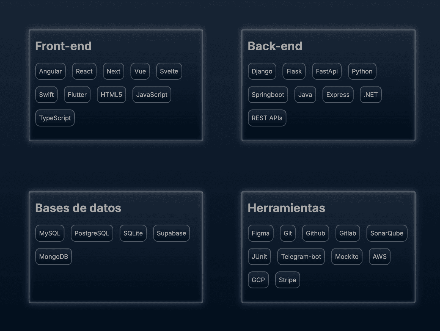
Task: Click the Angular skill tag
Action: pyautogui.click(x=50, y=71)
